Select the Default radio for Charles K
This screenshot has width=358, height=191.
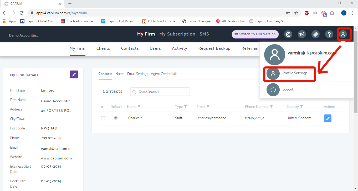coord(116,118)
